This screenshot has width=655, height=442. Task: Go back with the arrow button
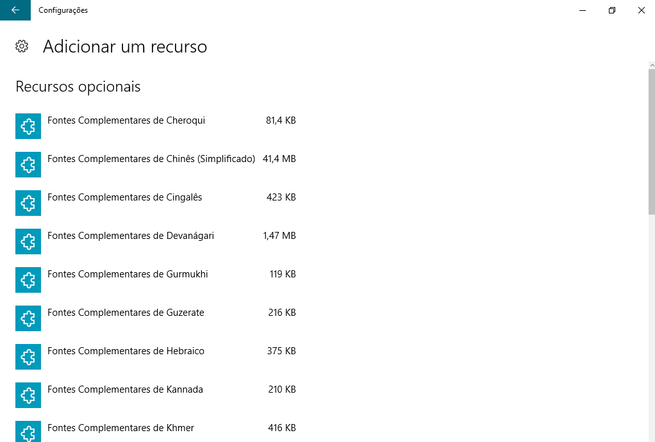(15, 10)
